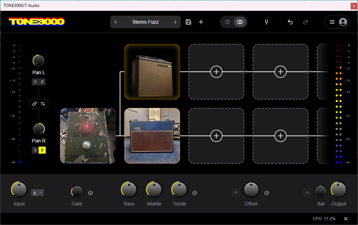
Task: Undo last change
Action: click(290, 22)
